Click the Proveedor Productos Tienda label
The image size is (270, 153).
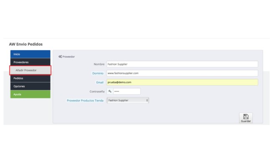(x=85, y=100)
